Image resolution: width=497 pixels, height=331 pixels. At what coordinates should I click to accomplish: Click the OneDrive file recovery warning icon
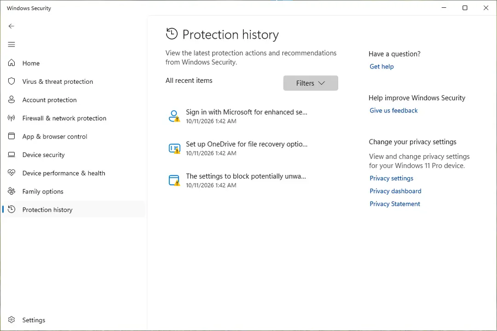click(174, 148)
